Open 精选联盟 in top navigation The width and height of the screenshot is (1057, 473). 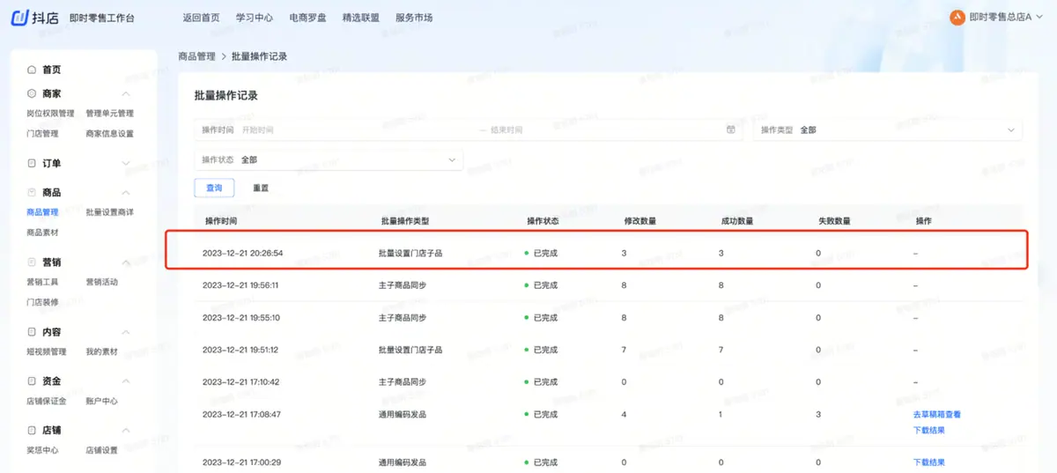pos(360,18)
